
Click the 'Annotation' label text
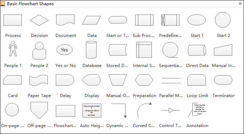coord(197,126)
